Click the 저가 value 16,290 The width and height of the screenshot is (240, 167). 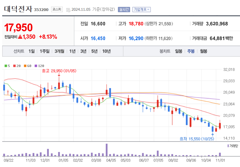pos(136,38)
